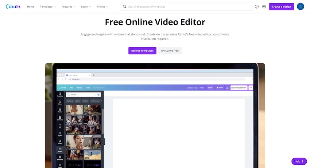Select the Styles icon in editor sidebar
The width and height of the screenshot is (310, 168).
point(60,134)
